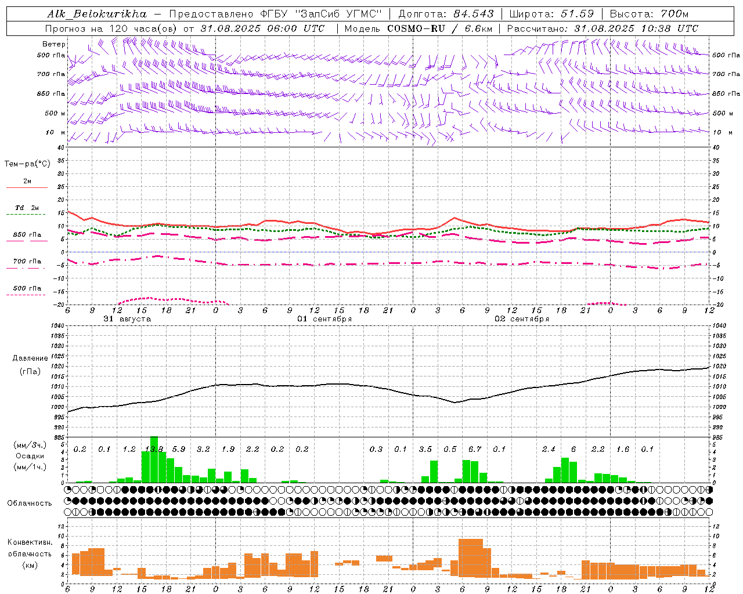Click the Осадки panel label
This screenshot has width=743, height=594.
(29, 456)
